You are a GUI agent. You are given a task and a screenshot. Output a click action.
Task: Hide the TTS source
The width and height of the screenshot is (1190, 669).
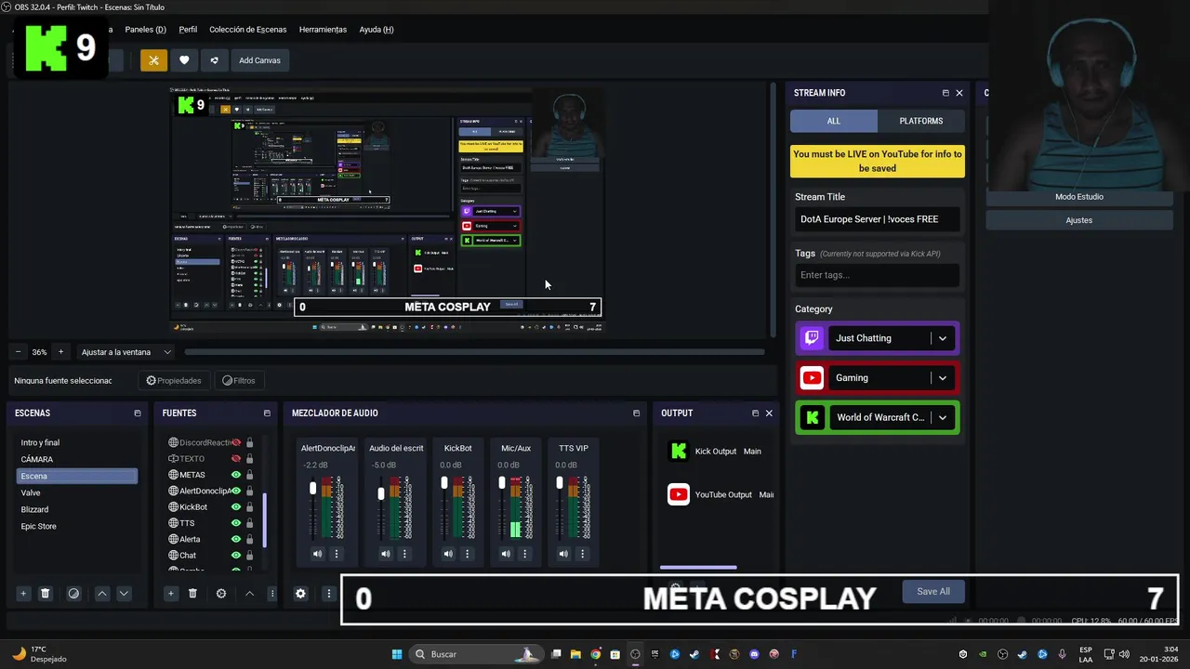pyautogui.click(x=236, y=523)
